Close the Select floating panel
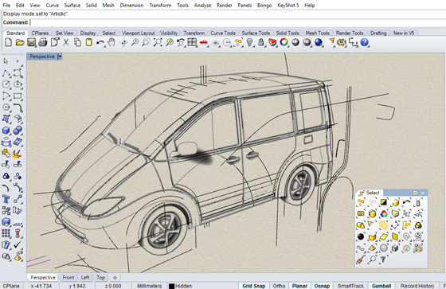This screenshot has width=446, height=289. coord(422,193)
